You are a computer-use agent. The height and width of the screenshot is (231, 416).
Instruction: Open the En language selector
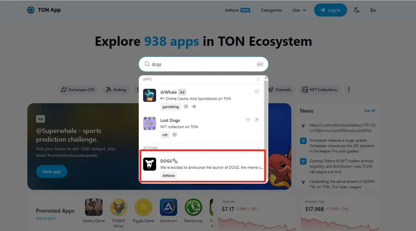[373, 10]
